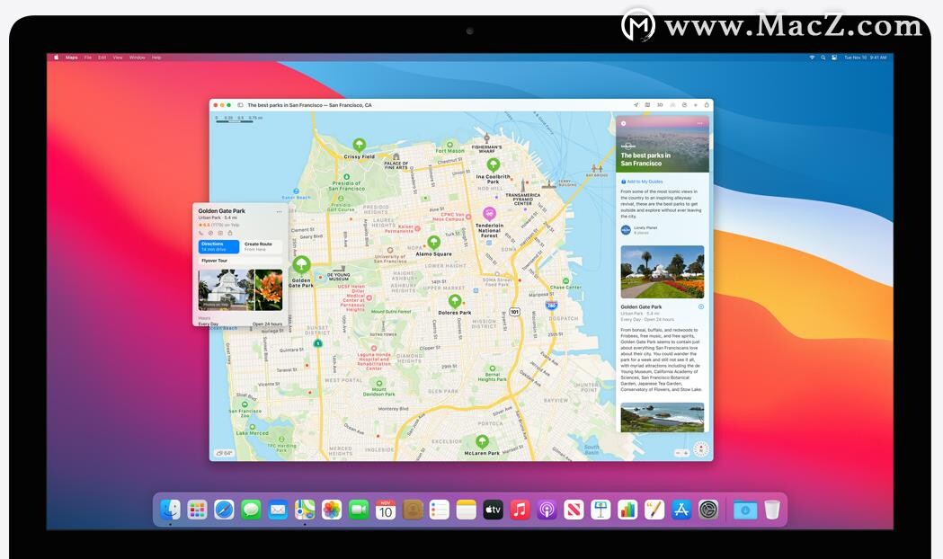Open Music from the Dock
Image resolution: width=943 pixels, height=559 pixels.
pos(520,510)
